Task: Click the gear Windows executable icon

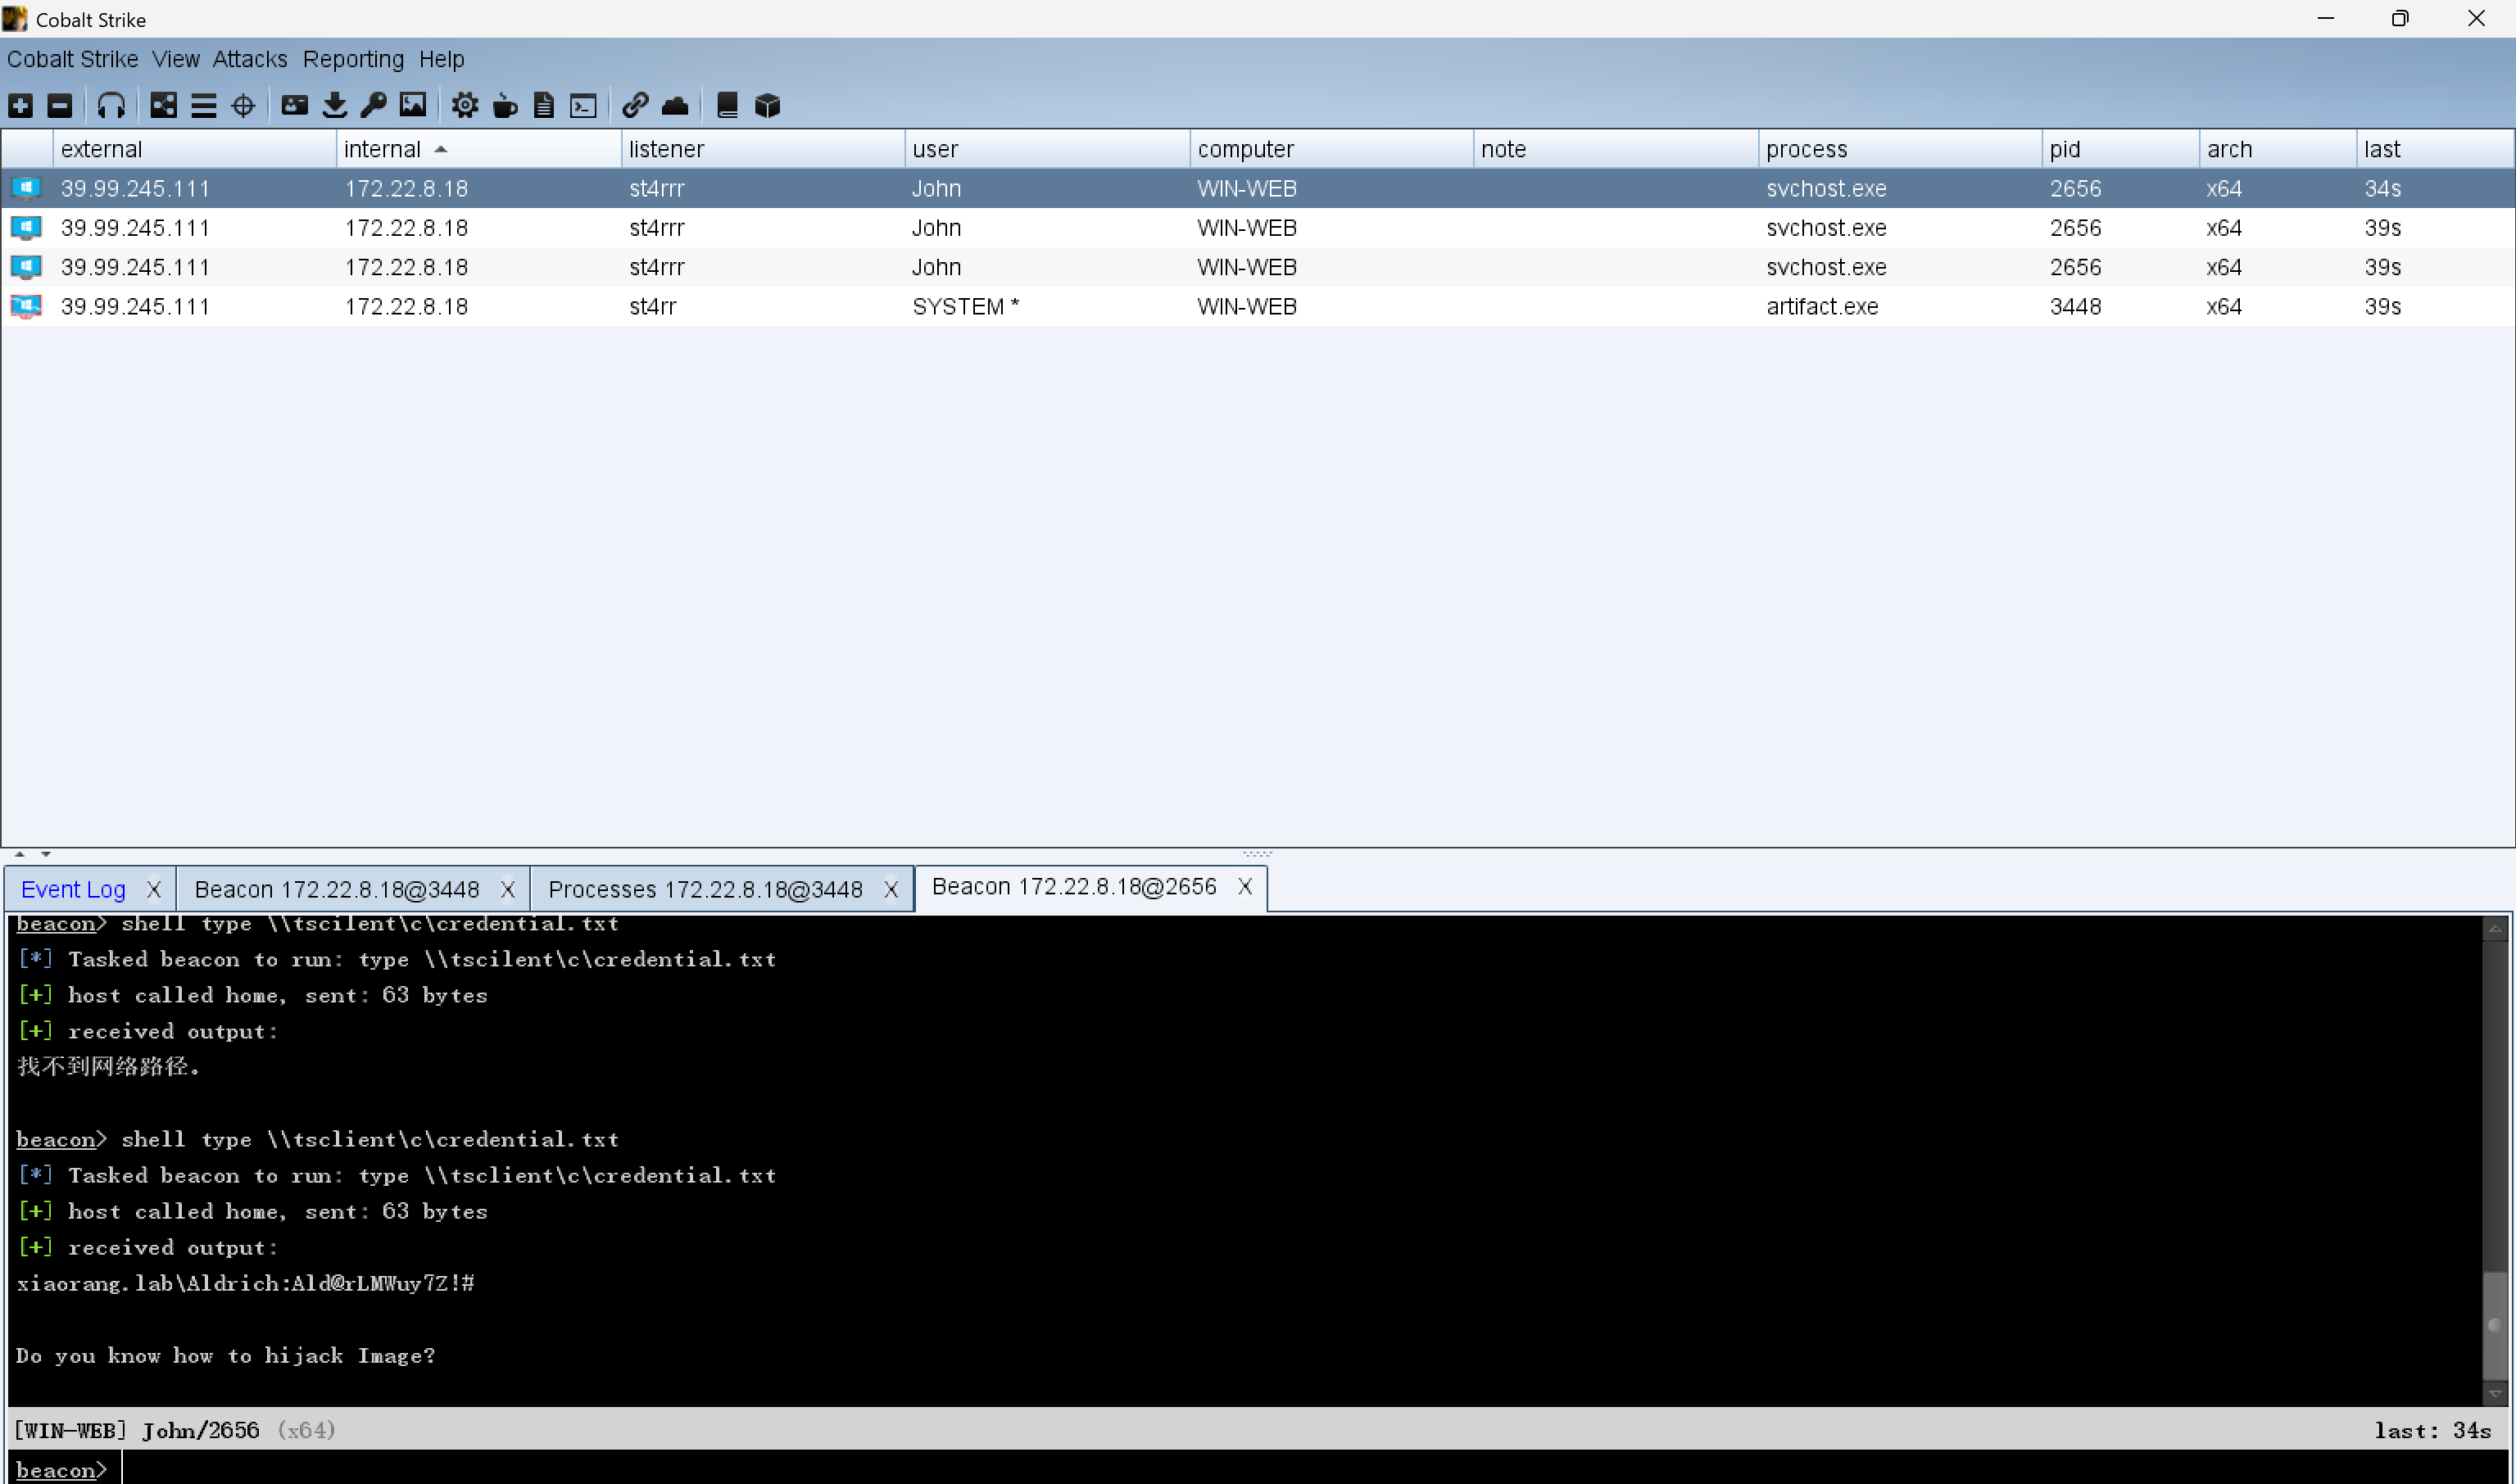Action: pos(465,105)
